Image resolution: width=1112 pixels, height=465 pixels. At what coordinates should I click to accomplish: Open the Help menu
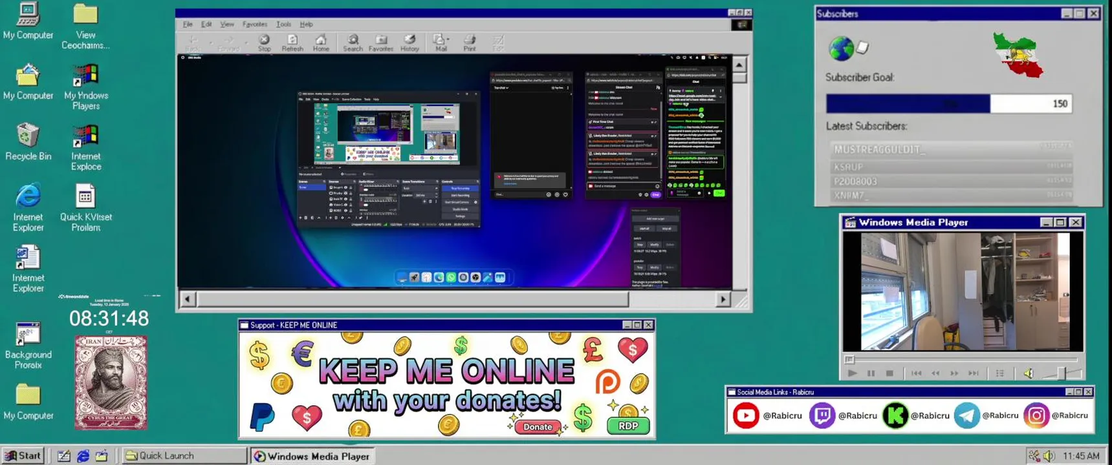(307, 25)
